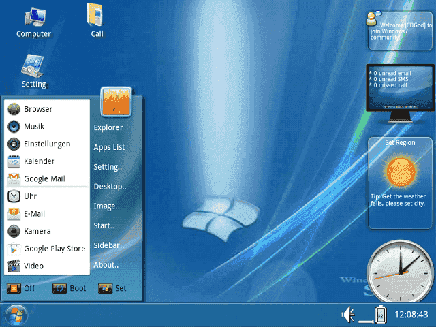The height and width of the screenshot is (327, 436).
Task: Click the Boot button label
Action: (x=78, y=288)
